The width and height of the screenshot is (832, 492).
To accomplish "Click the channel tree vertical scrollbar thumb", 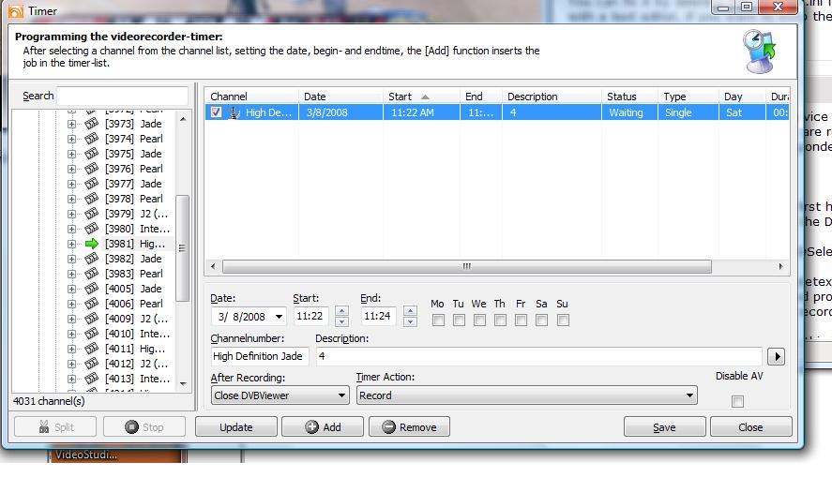I will [183, 248].
